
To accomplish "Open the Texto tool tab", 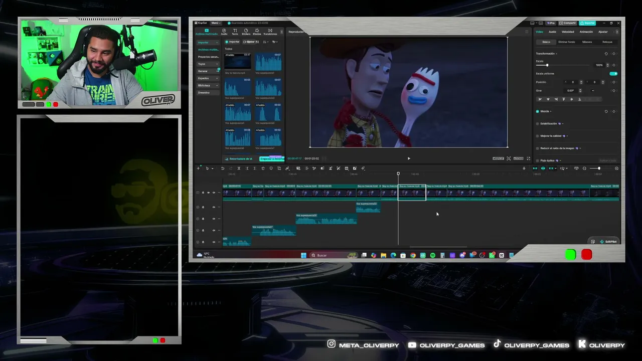I will [x=235, y=32].
